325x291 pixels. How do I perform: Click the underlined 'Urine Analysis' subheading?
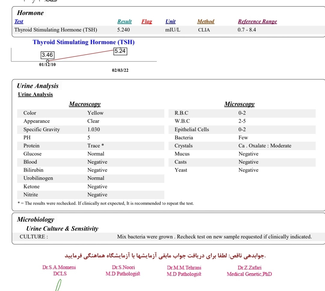click(x=35, y=95)
